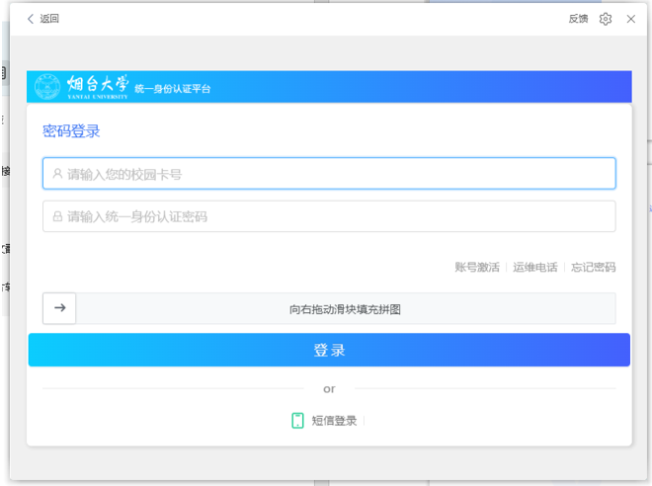Click the 返回 text label

point(49,19)
